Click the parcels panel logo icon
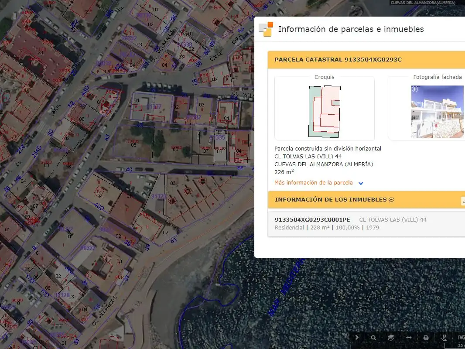The width and height of the screenshot is (465, 349). (x=266, y=29)
